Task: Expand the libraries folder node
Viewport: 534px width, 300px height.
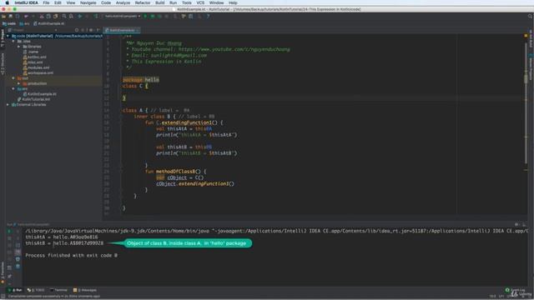Action: [18, 47]
